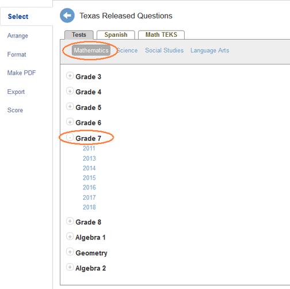Select Language Arts subject
The width and height of the screenshot is (290, 289).
[x=209, y=50]
